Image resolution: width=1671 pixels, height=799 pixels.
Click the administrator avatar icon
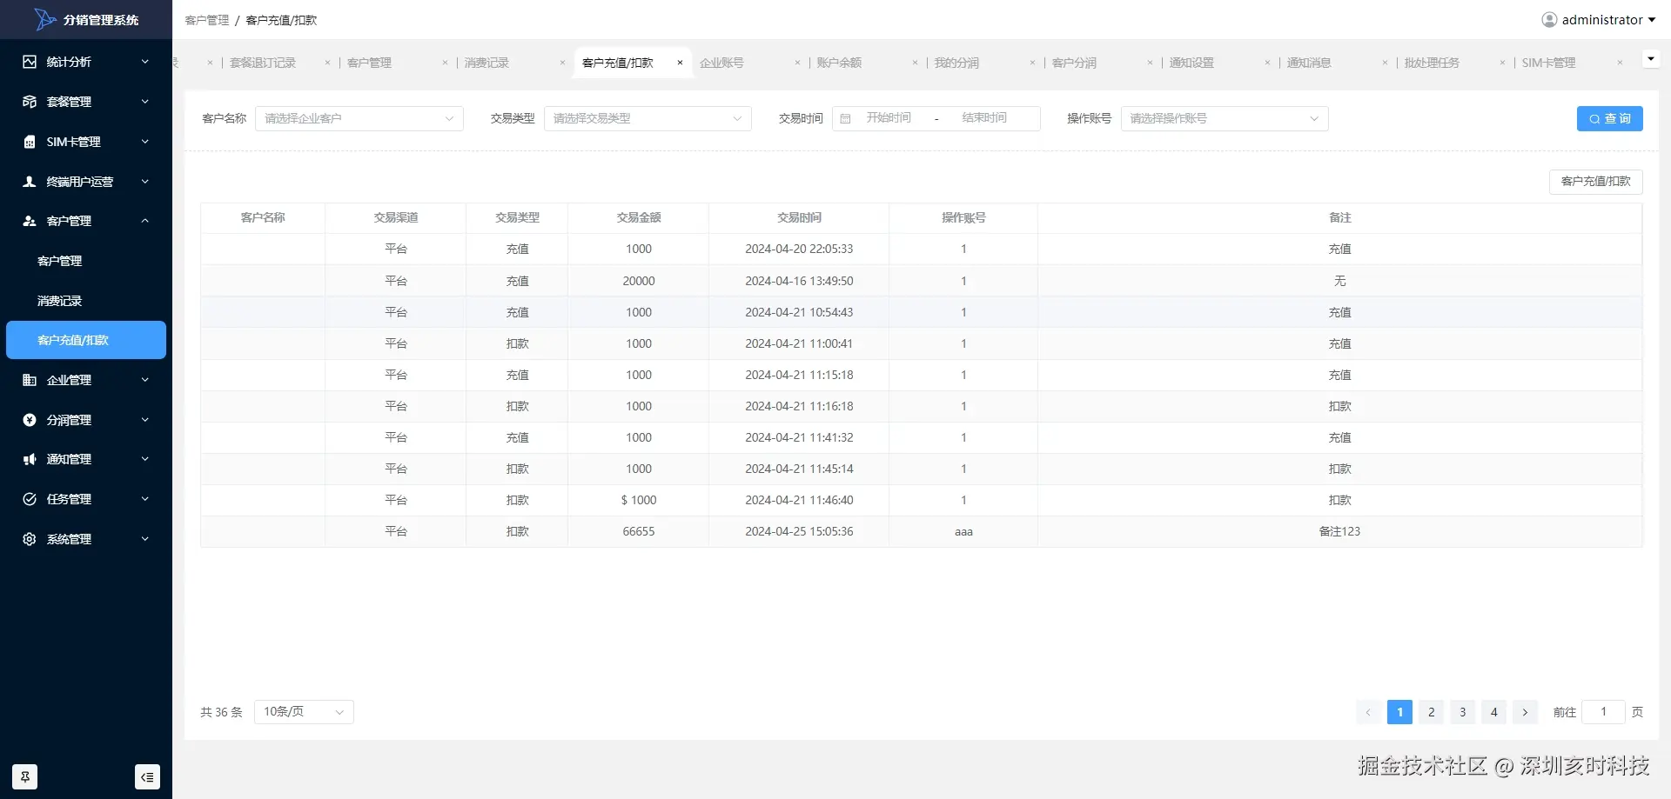point(1549,20)
